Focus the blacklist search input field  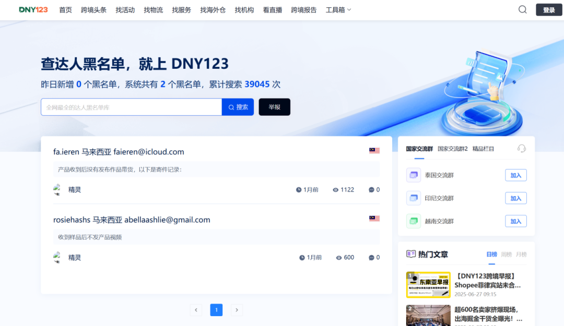click(131, 107)
